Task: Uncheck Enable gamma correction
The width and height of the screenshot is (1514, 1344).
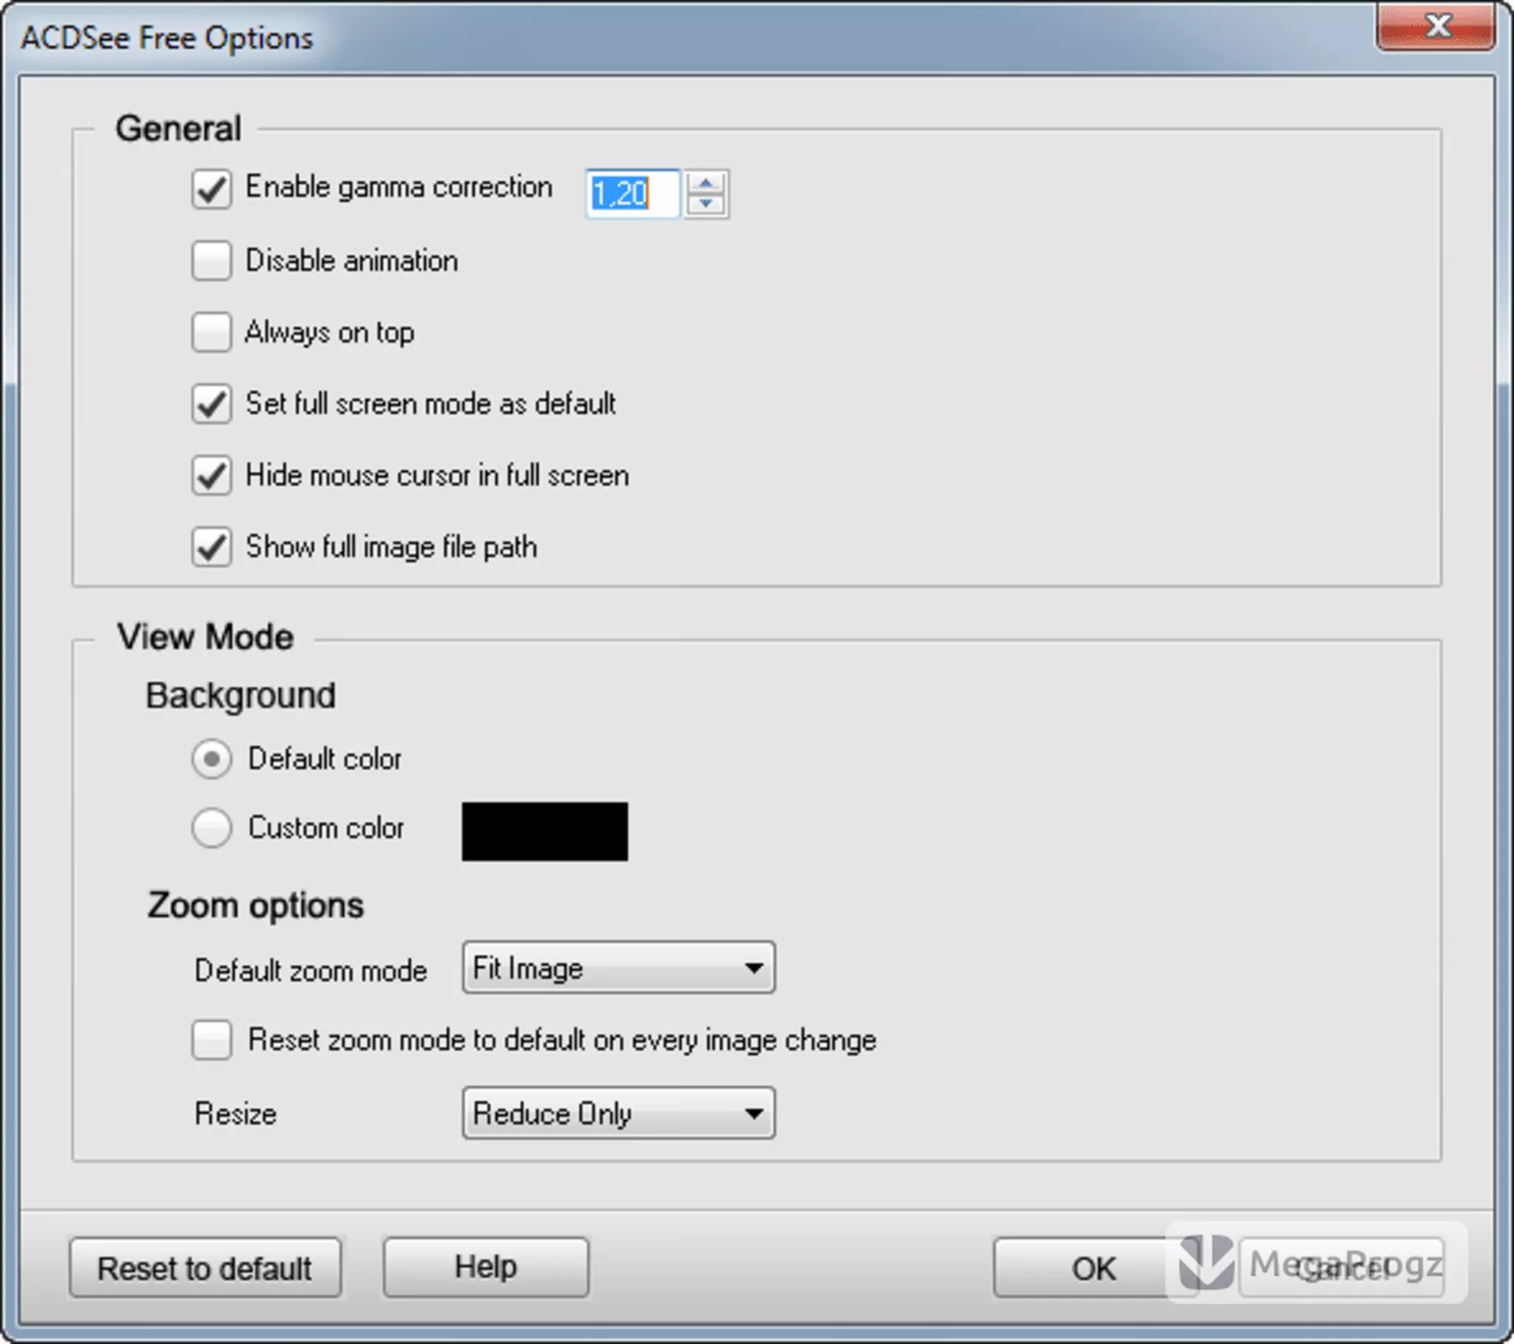Action: (211, 189)
